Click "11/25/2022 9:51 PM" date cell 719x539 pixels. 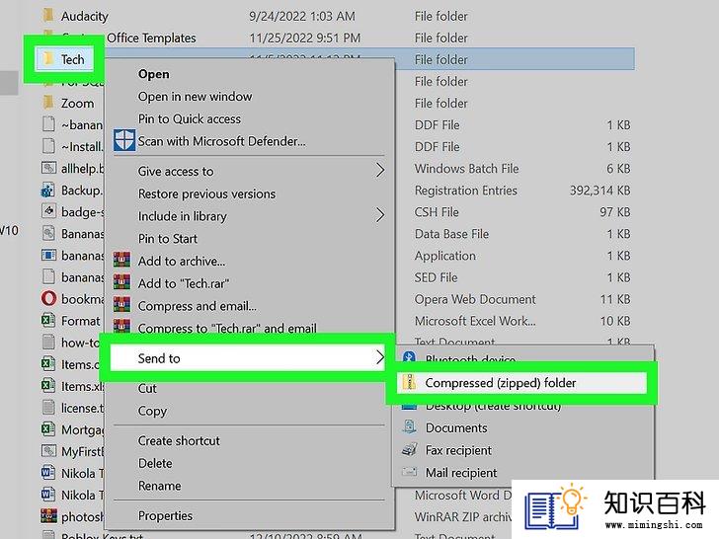point(304,38)
